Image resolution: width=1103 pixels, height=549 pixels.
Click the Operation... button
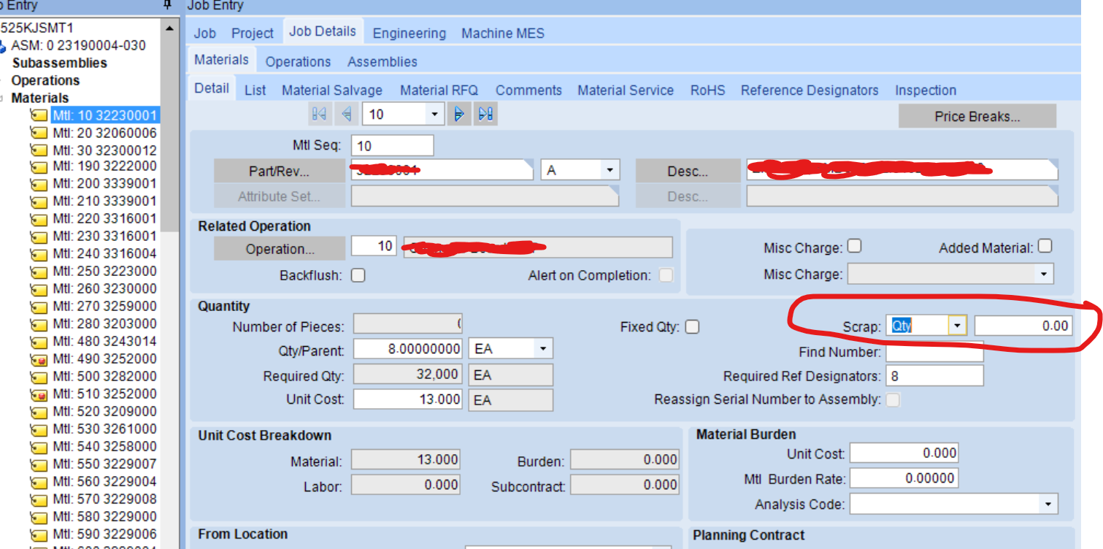pyautogui.click(x=280, y=249)
